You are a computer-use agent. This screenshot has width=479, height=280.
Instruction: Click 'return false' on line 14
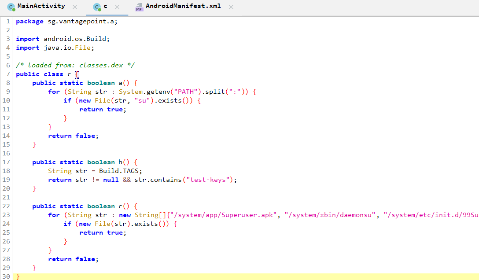[71, 136]
